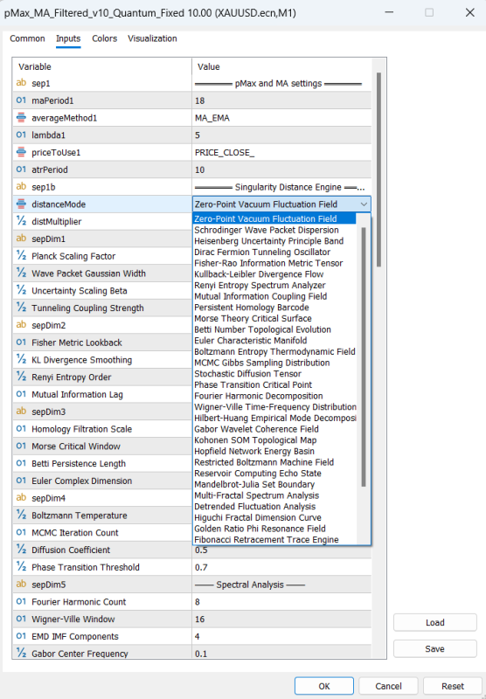This screenshot has height=699, width=486.
Task: Go to the Visualization tab
Action: (152, 38)
